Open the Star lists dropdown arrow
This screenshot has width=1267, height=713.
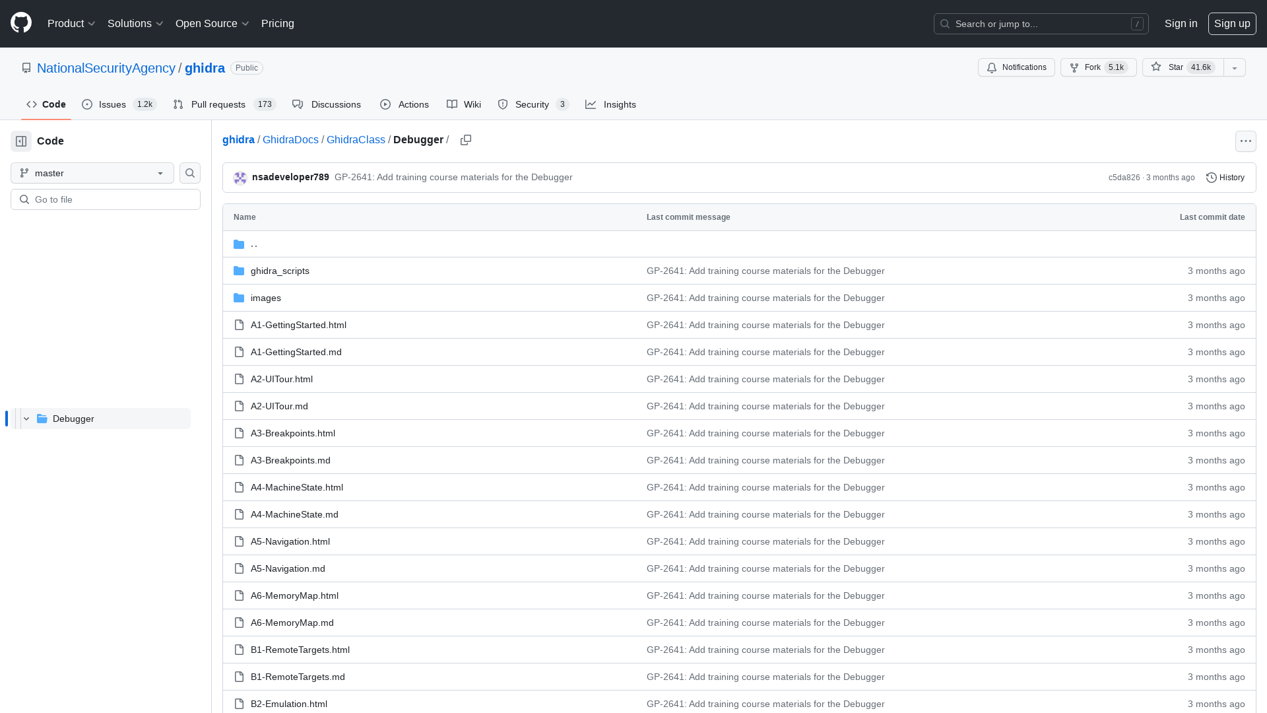(x=1235, y=67)
